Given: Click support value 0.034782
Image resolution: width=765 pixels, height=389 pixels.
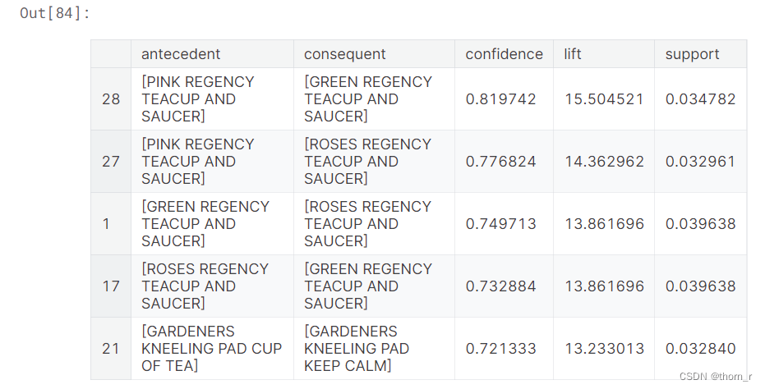Looking at the screenshot, I should (x=700, y=99).
